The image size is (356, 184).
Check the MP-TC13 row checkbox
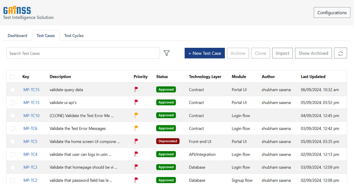12,103
